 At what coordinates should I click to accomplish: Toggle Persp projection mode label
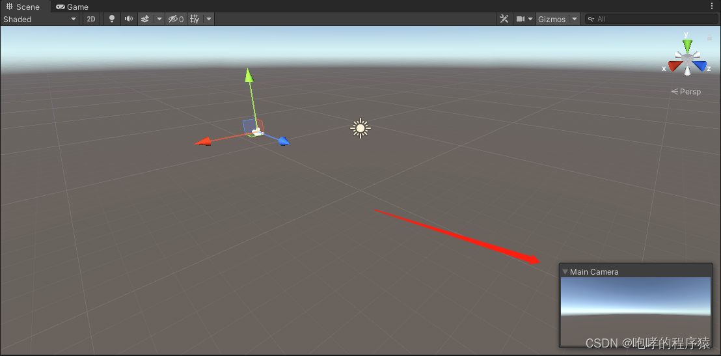pos(686,92)
